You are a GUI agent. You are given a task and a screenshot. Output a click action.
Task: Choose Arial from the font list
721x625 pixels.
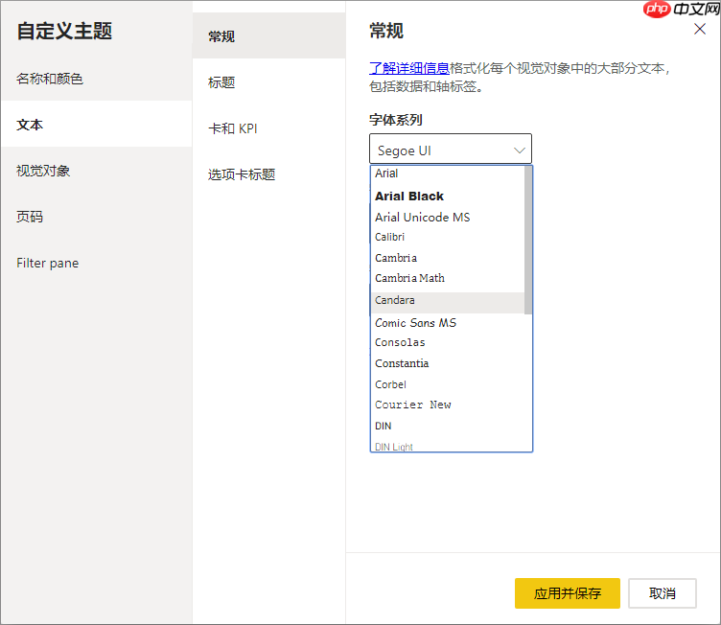[x=448, y=174]
